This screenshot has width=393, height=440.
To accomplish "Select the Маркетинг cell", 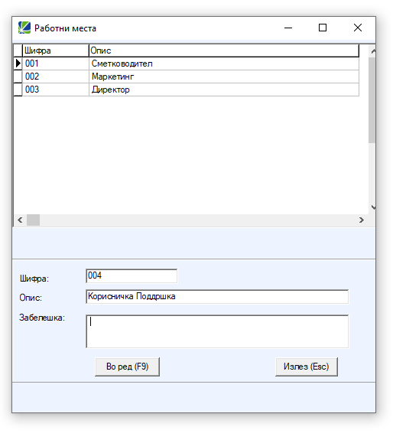I will click(224, 77).
